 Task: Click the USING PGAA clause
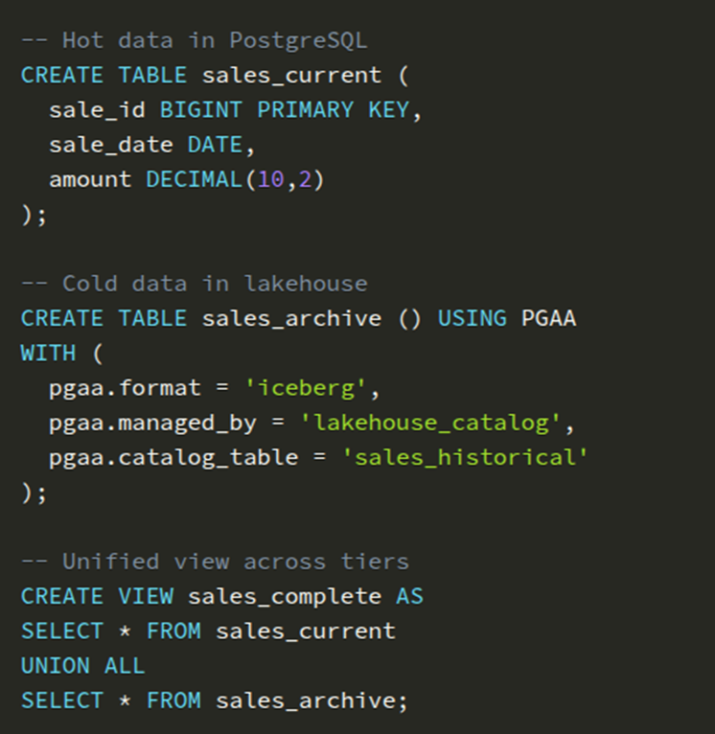click(x=506, y=318)
